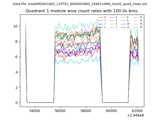The image size is (160, 120).
Task: Click the data file path text at top
Action: click(x=80, y=4)
